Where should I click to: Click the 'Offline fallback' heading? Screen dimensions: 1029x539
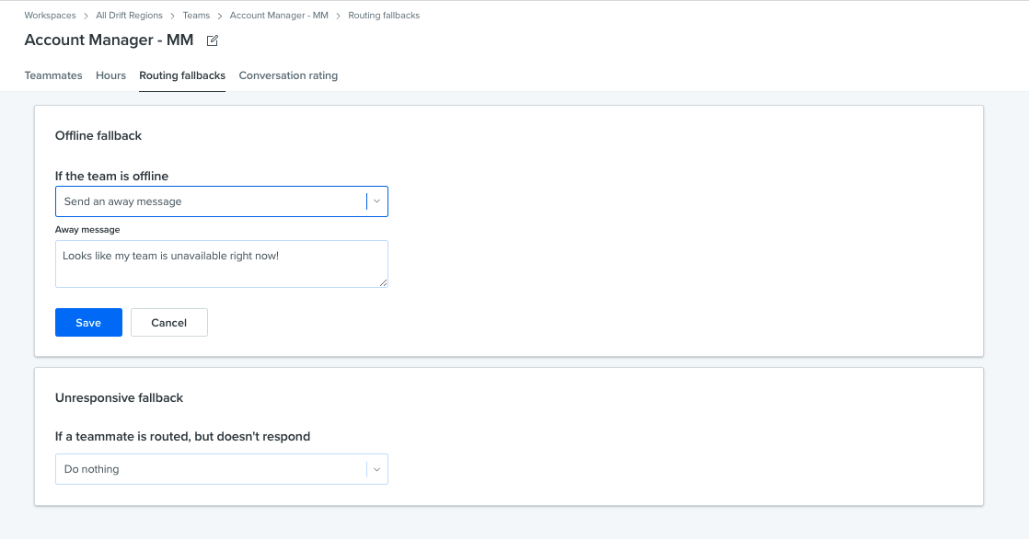(x=98, y=136)
